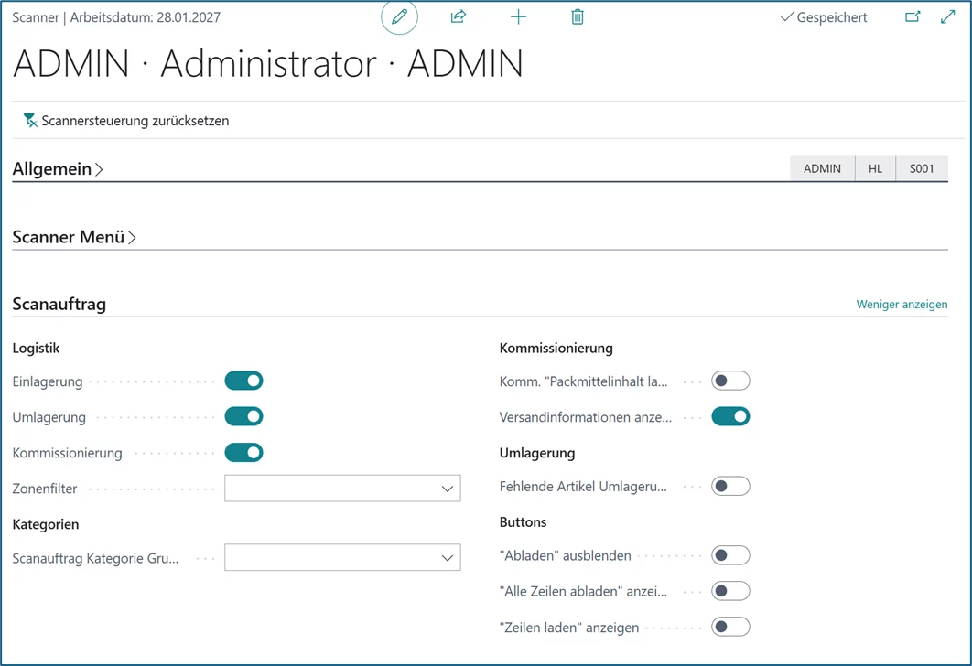Click the S001 summary field in Allgemein
Image resolution: width=972 pixels, height=666 pixels.
tap(921, 168)
